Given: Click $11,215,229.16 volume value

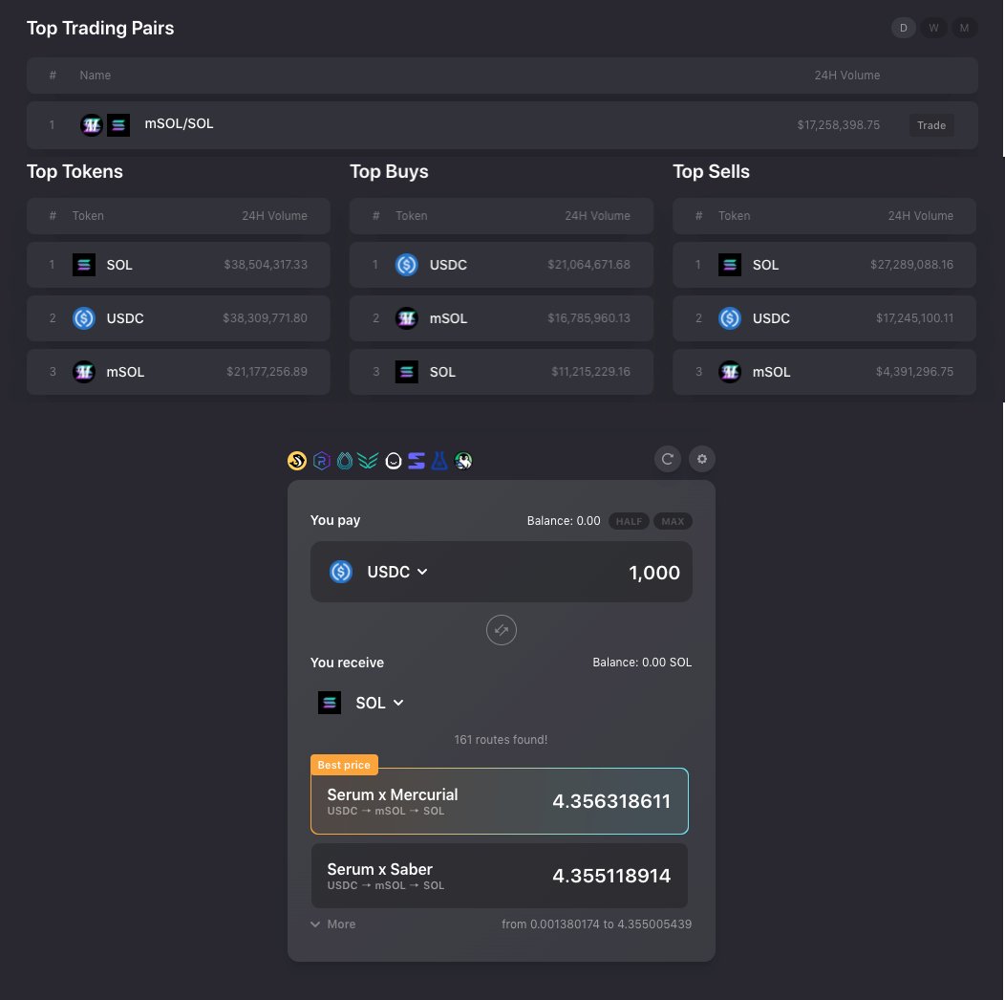Looking at the screenshot, I should click(x=591, y=372).
